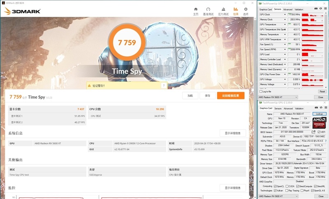
Task: Open the Memory Clock sensor dropdown
Action: point(285,19)
